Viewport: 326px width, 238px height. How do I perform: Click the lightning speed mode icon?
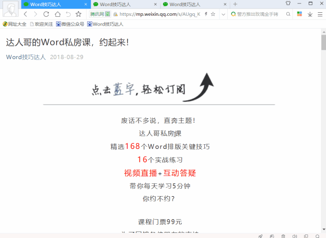click(206, 14)
